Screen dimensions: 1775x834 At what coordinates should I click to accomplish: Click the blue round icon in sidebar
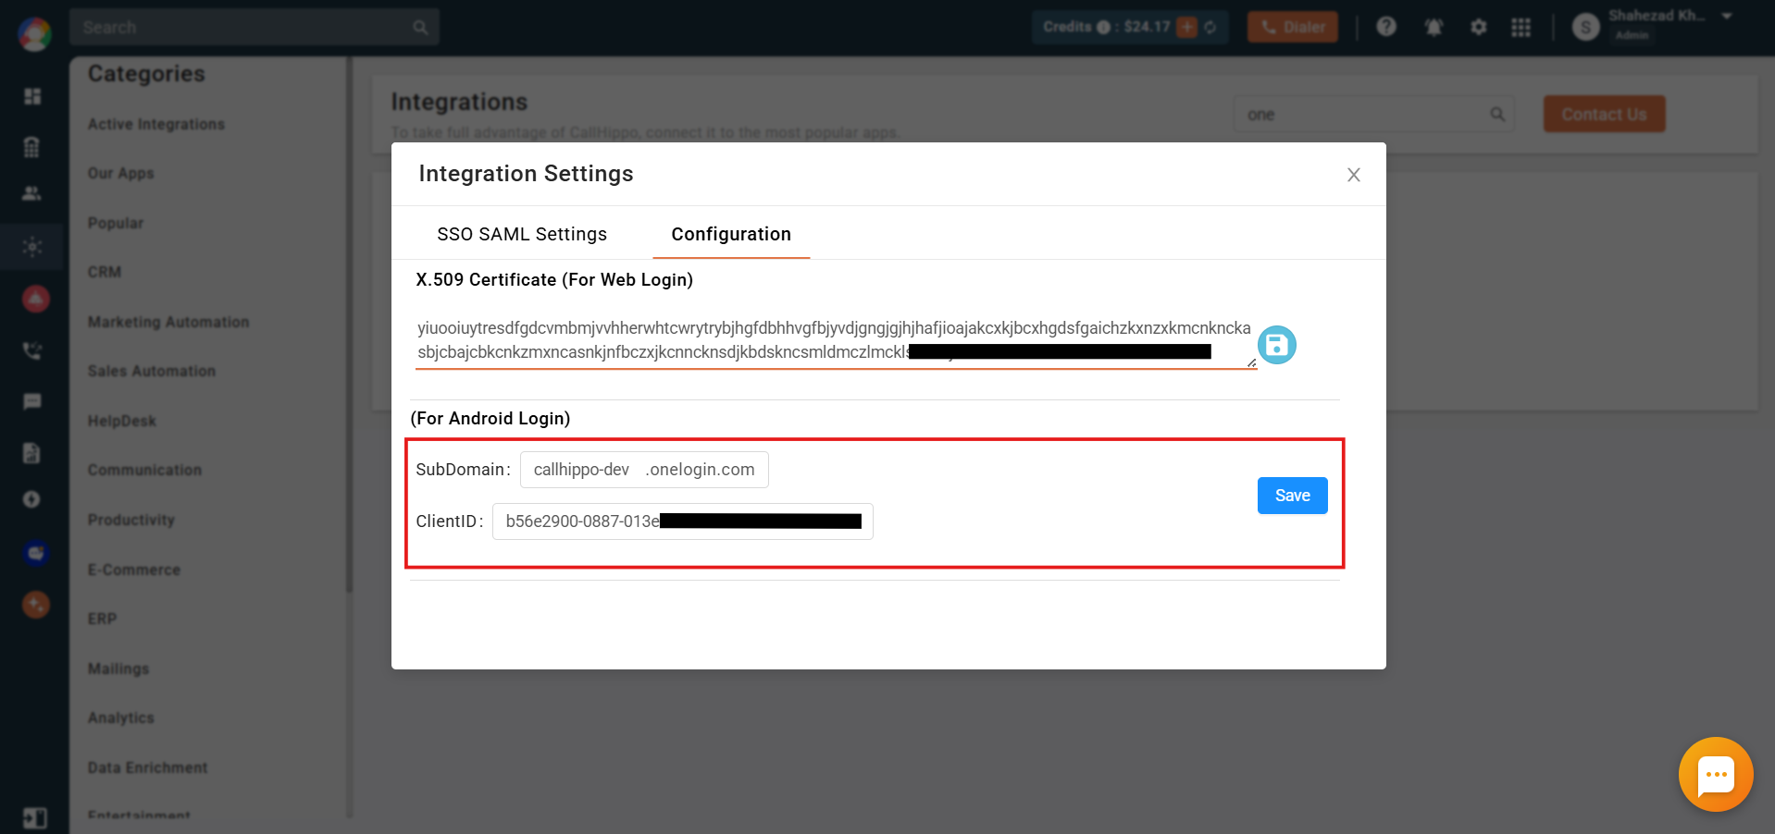[x=35, y=553]
